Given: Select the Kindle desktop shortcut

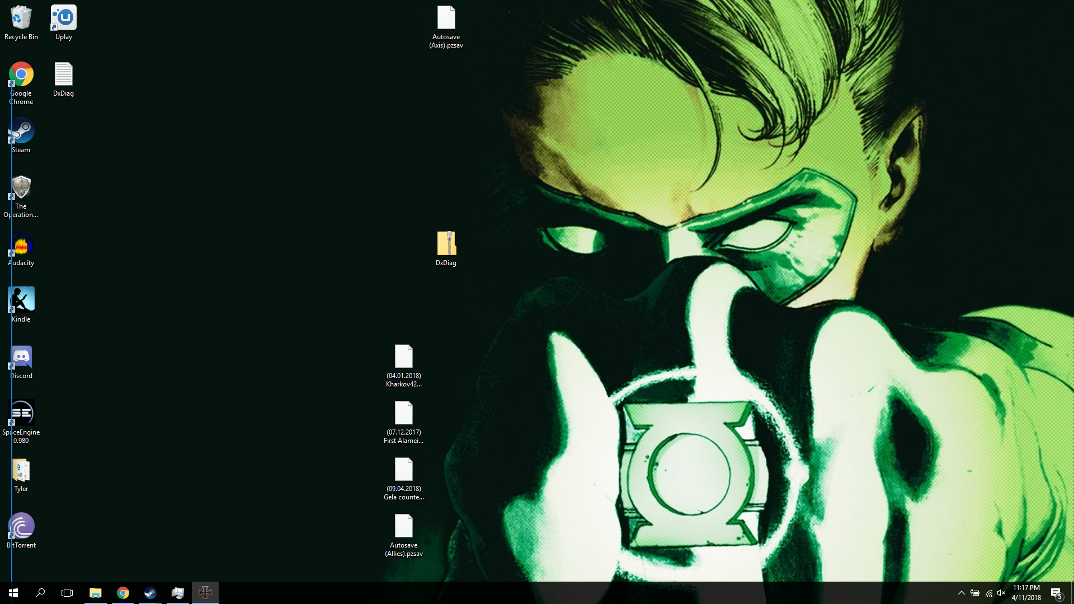Looking at the screenshot, I should [21, 306].
